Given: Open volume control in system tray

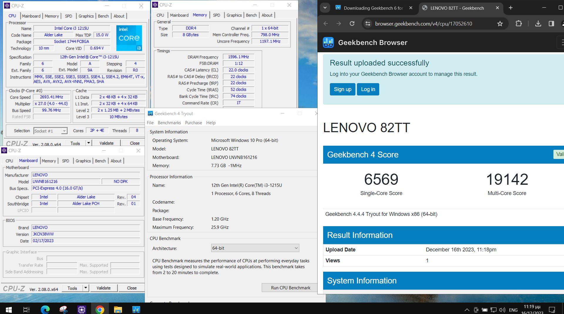Looking at the screenshot, I should click(502, 310).
